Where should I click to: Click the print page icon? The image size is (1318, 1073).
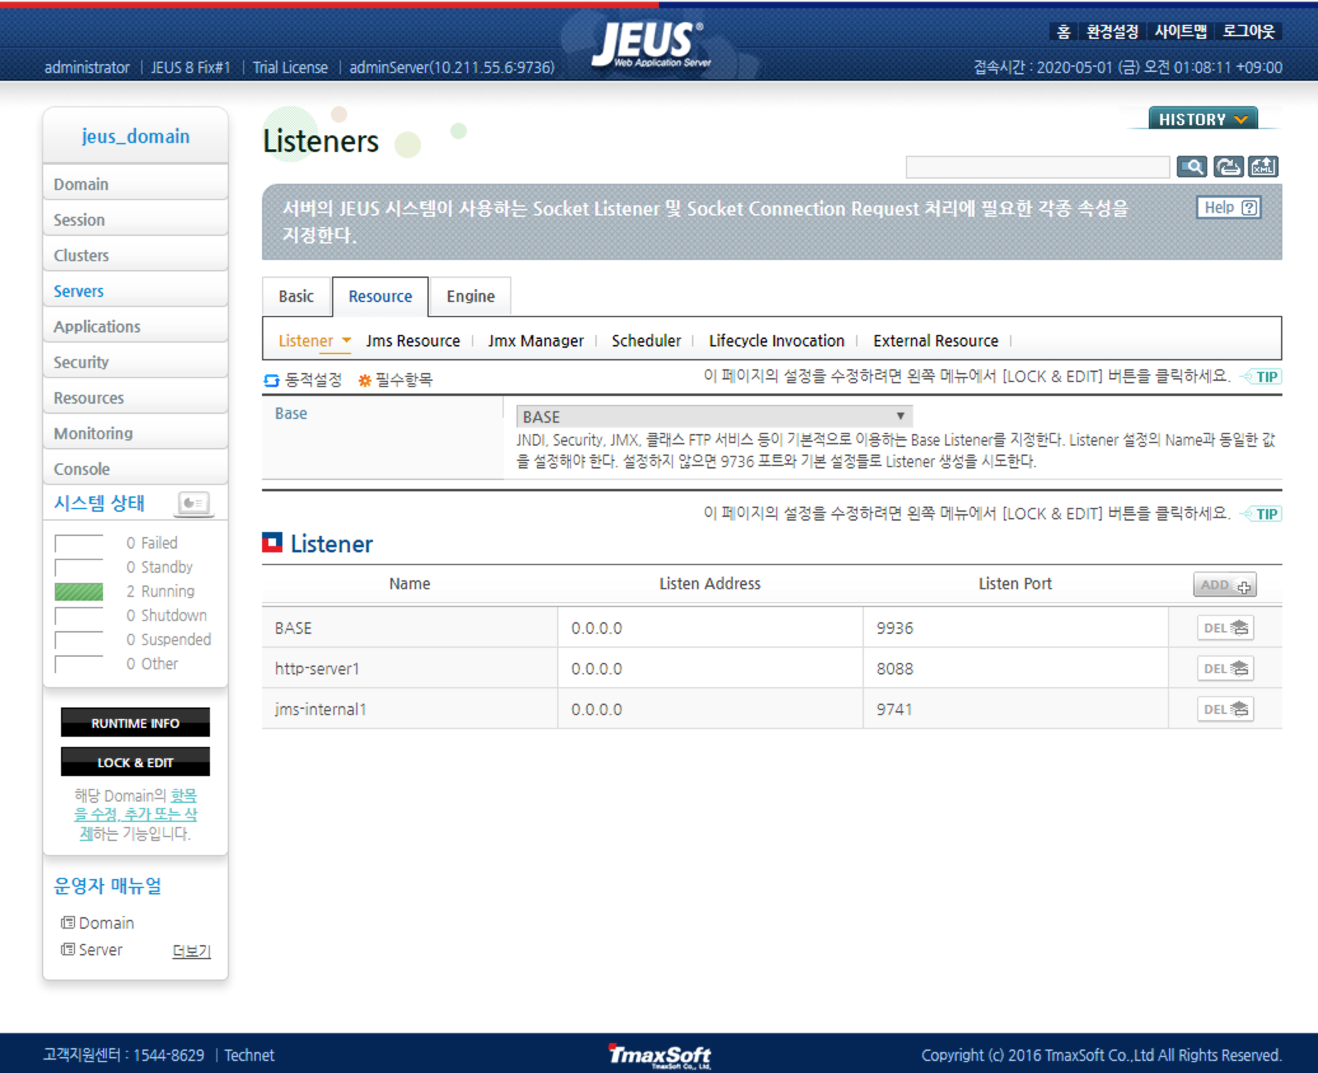(1228, 167)
